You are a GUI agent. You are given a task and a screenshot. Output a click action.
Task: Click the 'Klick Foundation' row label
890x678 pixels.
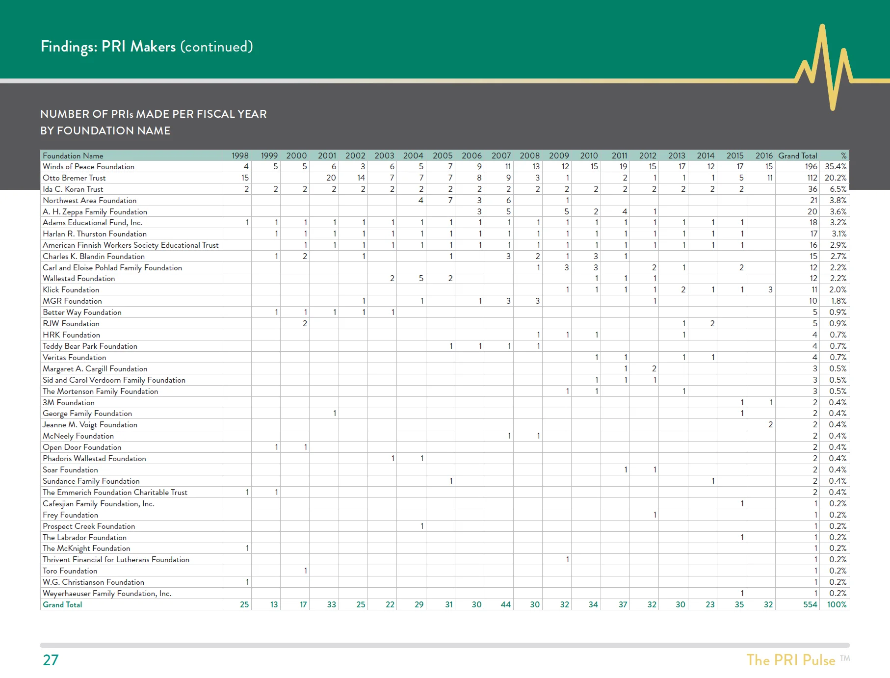click(71, 290)
